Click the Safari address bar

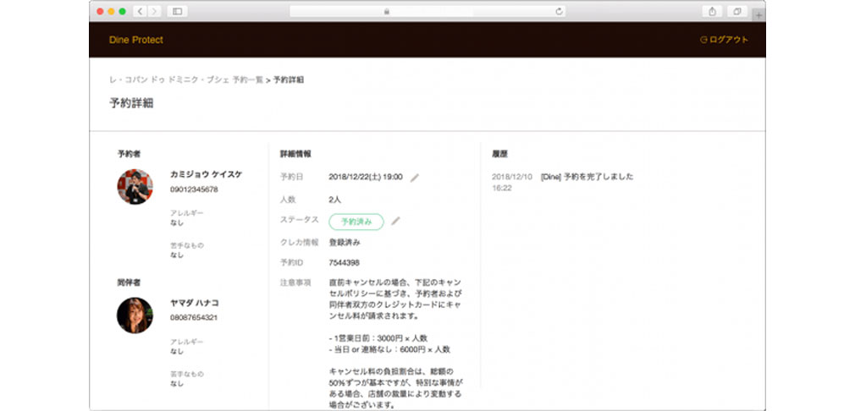[427, 12]
